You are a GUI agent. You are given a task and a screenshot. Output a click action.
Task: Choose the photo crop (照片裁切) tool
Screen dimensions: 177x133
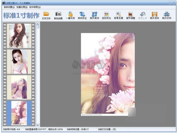[x=94, y=14]
